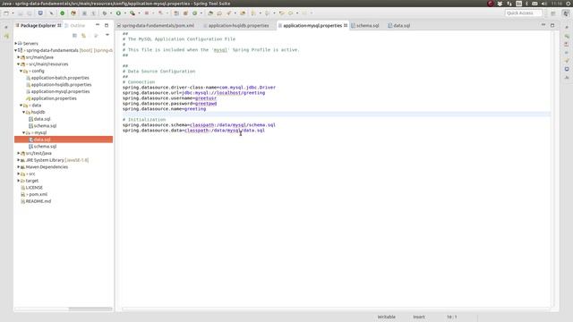Image resolution: width=573 pixels, height=322 pixels.
Task: Expand the Maven Dependencies node
Action: pyautogui.click(x=18, y=167)
